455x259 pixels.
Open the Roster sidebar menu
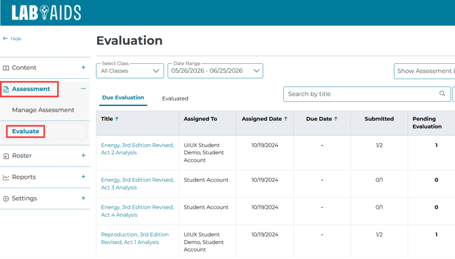coord(22,156)
